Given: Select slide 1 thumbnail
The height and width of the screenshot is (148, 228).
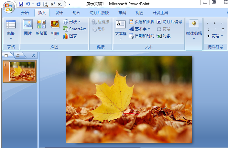Looking at the screenshot, I should point(22,71).
